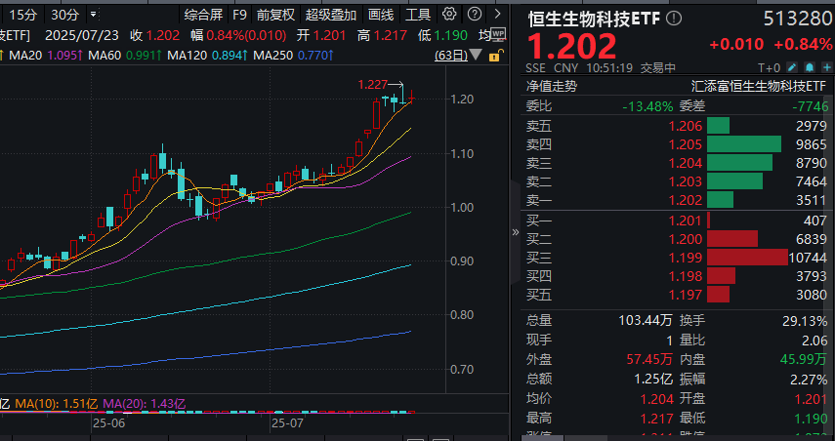835x441 pixels.
Task: Open chart settings gear icon
Action: click(x=448, y=15)
